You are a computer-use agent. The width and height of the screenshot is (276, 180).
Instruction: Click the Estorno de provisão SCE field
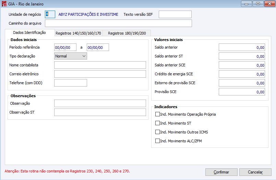pos(242,83)
